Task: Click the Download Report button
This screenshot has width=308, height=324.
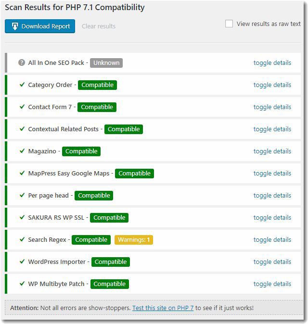Action: coord(40,26)
